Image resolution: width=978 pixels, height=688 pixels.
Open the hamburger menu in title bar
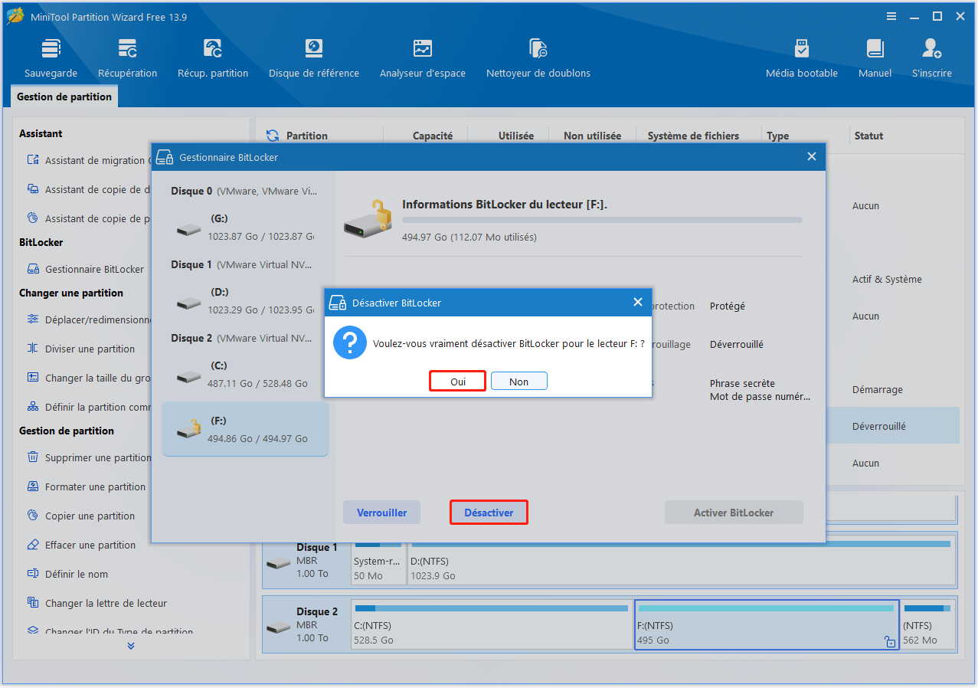tap(891, 16)
